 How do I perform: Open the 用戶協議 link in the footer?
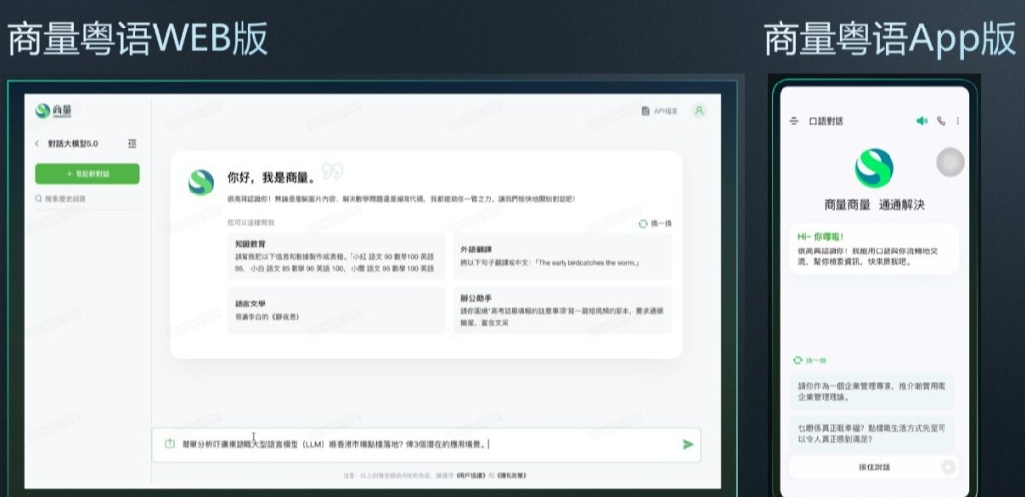pos(470,476)
